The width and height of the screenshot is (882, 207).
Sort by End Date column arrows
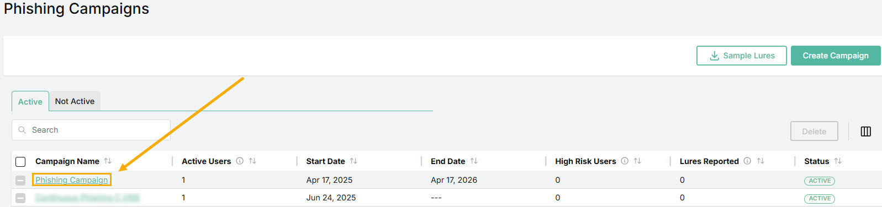[474, 161]
